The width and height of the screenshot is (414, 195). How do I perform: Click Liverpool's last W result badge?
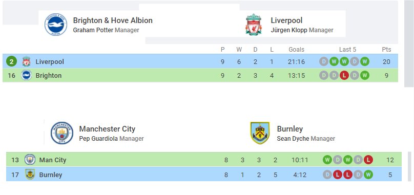click(x=365, y=62)
